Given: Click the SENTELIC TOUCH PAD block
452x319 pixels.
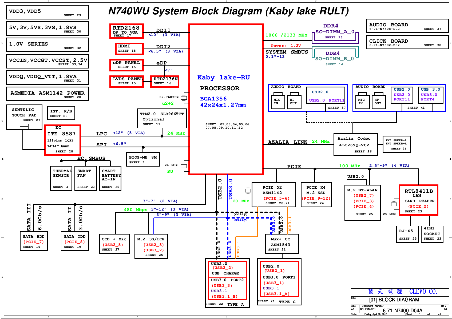Looking at the screenshot, I should point(24,117).
